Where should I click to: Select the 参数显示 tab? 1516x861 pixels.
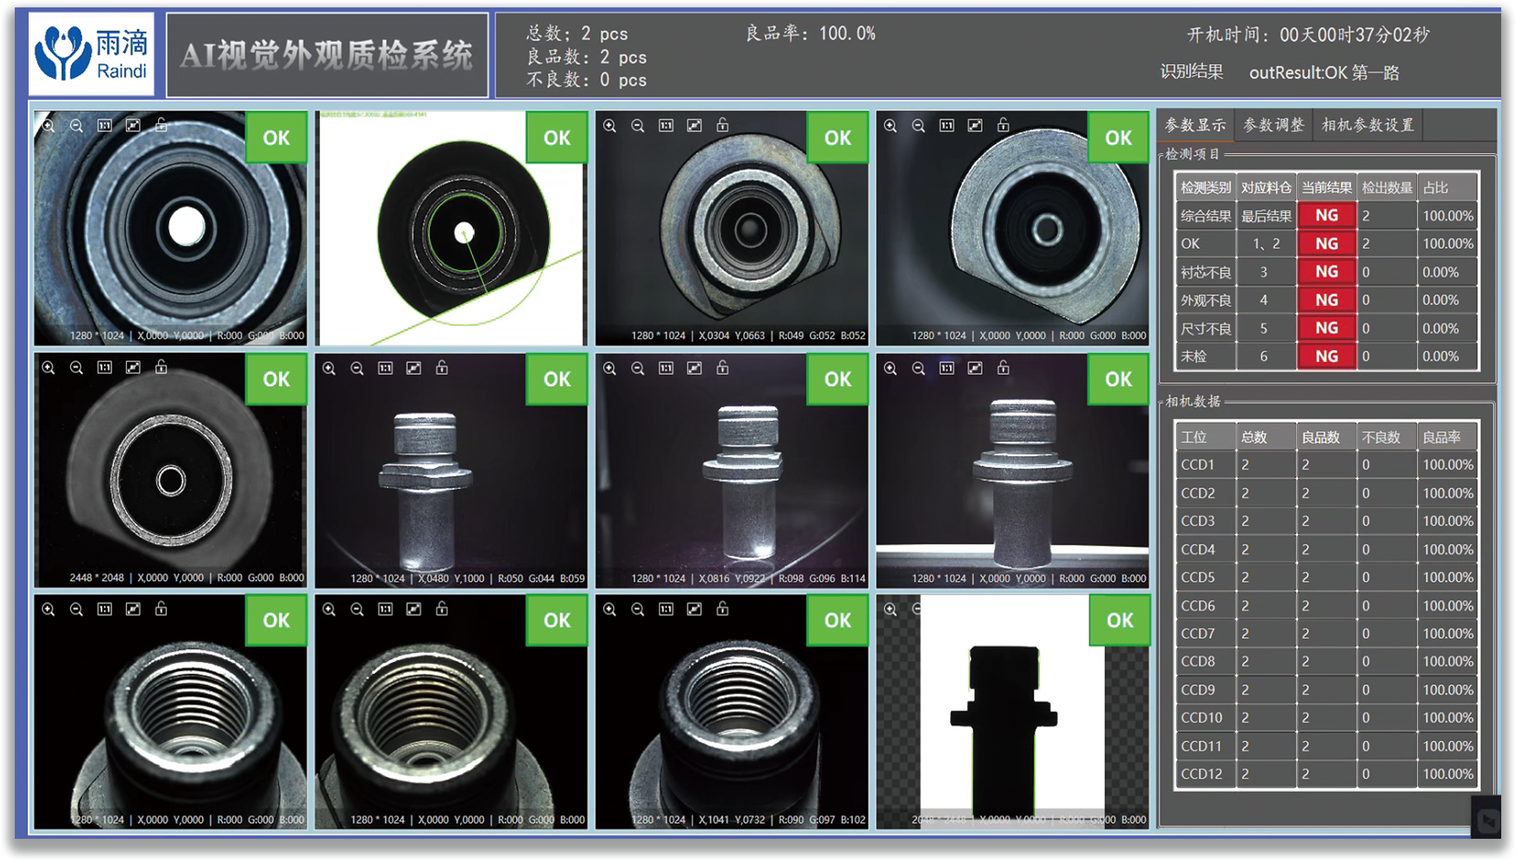(x=1195, y=124)
